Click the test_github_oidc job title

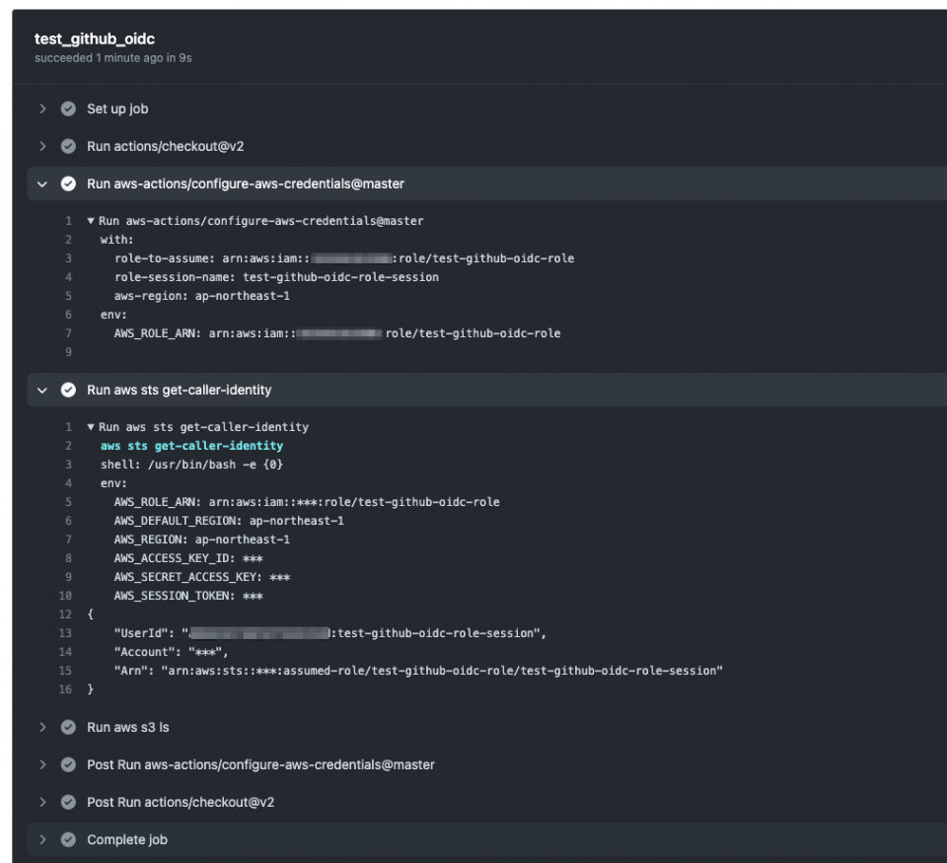point(95,38)
